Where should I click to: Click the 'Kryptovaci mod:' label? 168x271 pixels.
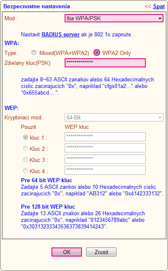(23, 118)
